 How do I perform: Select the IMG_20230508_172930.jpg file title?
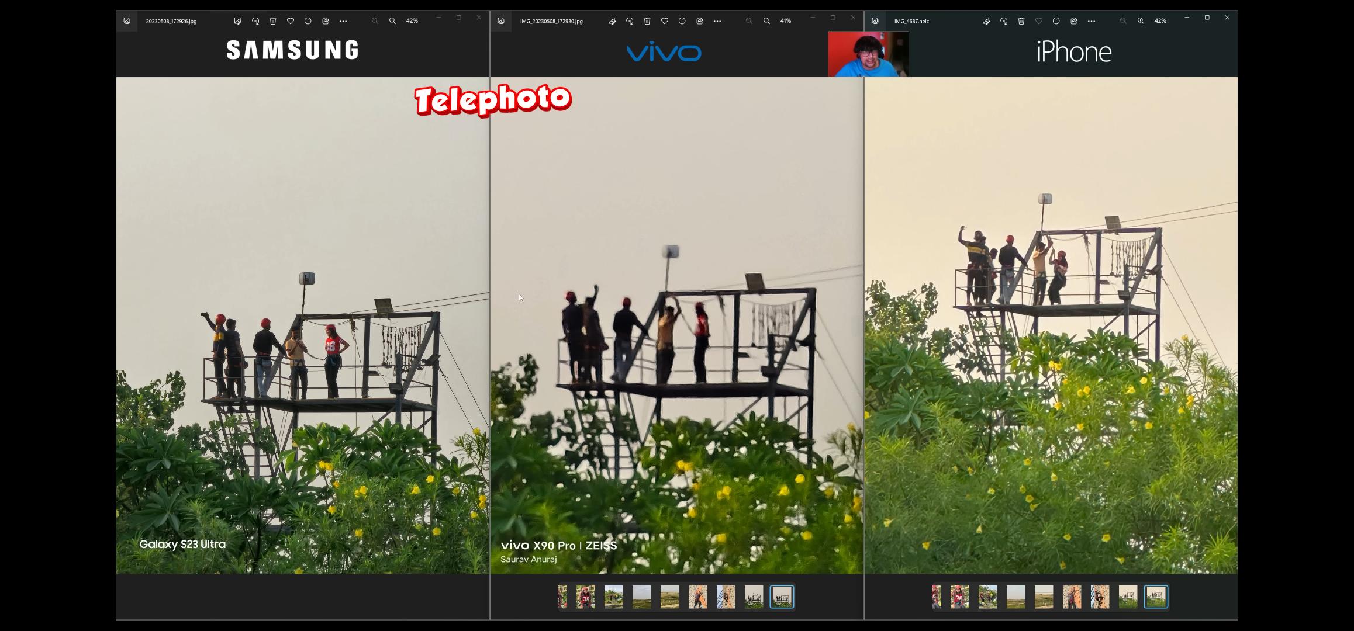click(551, 21)
